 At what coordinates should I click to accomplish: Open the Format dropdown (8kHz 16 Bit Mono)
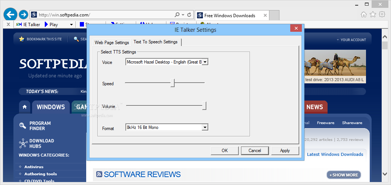point(205,127)
